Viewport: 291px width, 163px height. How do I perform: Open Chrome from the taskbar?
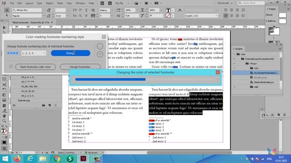(57, 158)
